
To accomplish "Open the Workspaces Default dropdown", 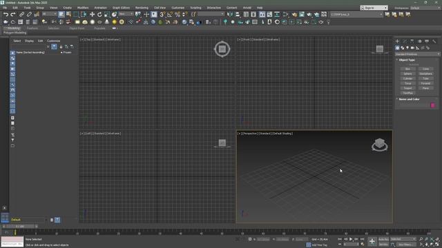I will pyautogui.click(x=425, y=8).
